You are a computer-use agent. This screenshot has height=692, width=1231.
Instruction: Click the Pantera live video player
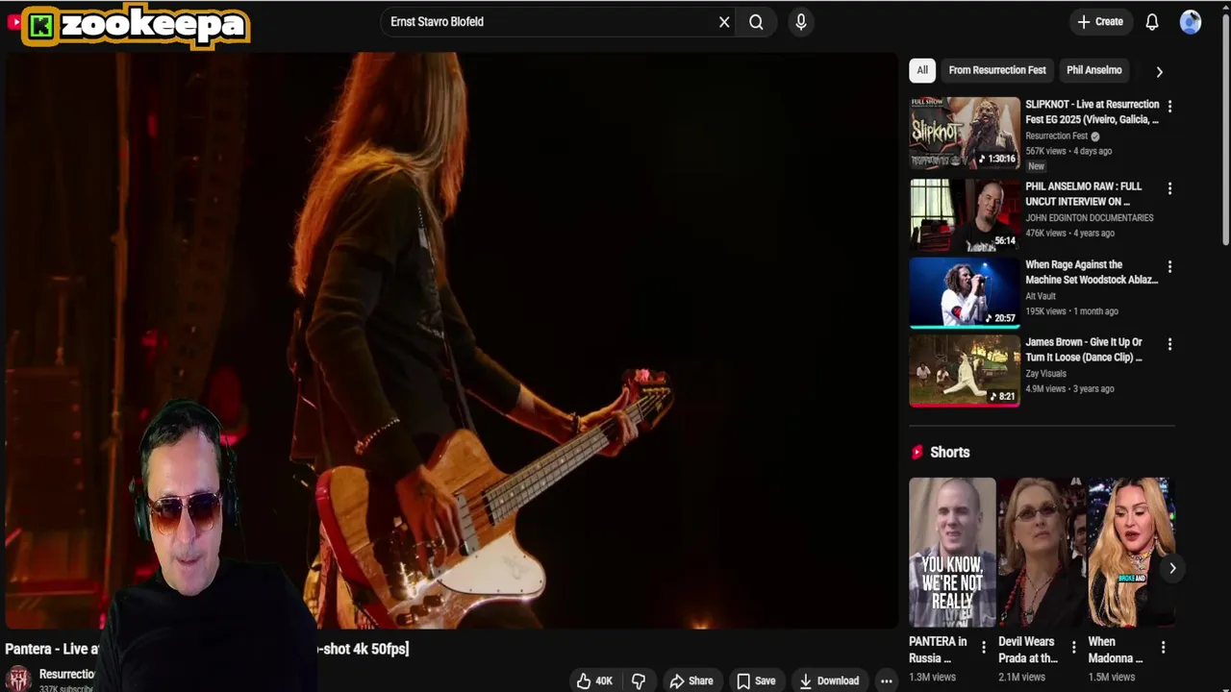[x=450, y=340]
